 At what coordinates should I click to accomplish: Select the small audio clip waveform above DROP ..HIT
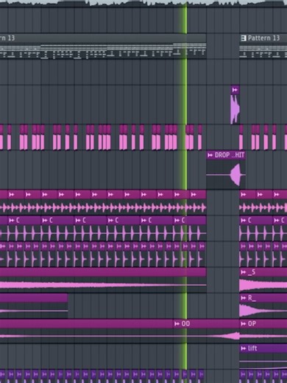[x=235, y=109]
